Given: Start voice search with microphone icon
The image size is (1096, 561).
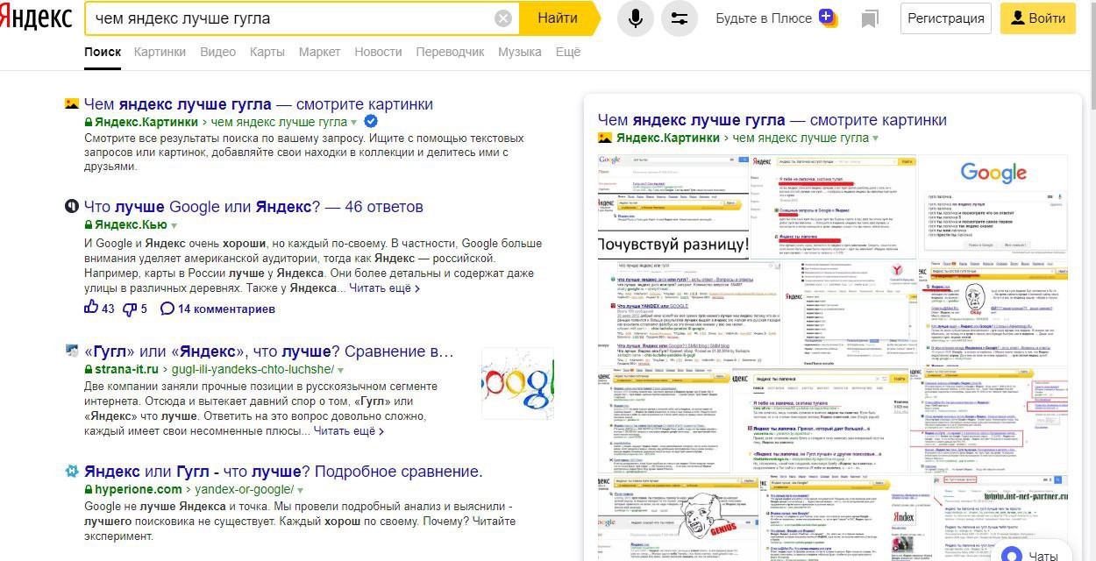Looking at the screenshot, I should coord(636,18).
